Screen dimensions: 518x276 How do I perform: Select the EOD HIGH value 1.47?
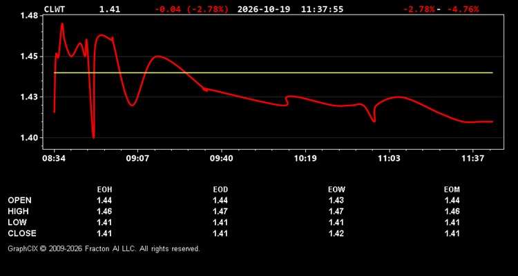220,211
